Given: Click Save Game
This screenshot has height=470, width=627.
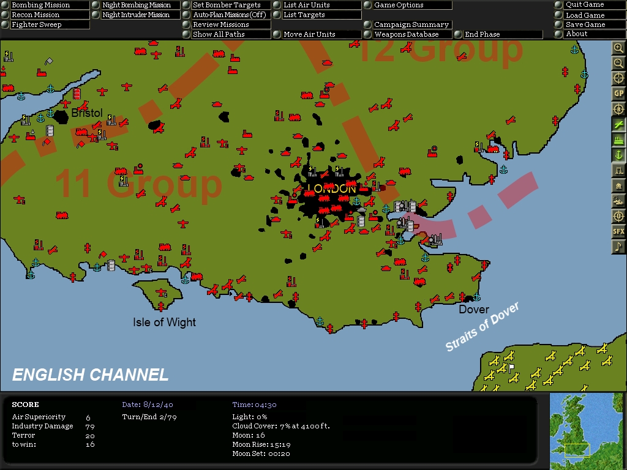Looking at the screenshot, I should pos(590,24).
